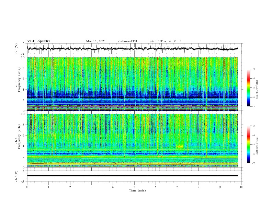
Task: Click the ch.2 colorbar "log(PSD)(V²/Hz)" label
Action: 257,146
